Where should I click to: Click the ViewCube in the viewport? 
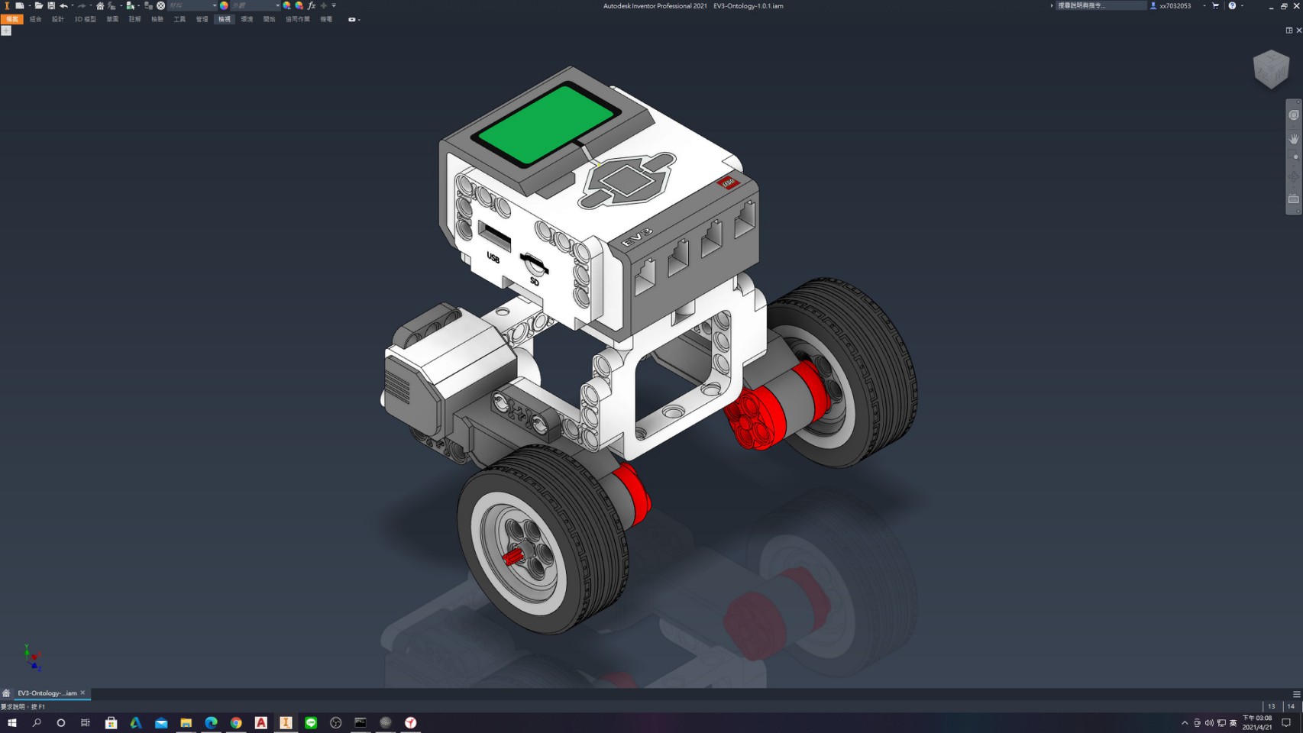1271,69
